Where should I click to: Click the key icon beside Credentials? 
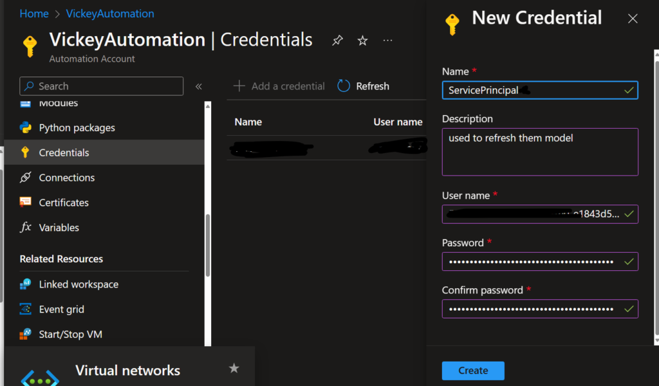pyautogui.click(x=25, y=152)
